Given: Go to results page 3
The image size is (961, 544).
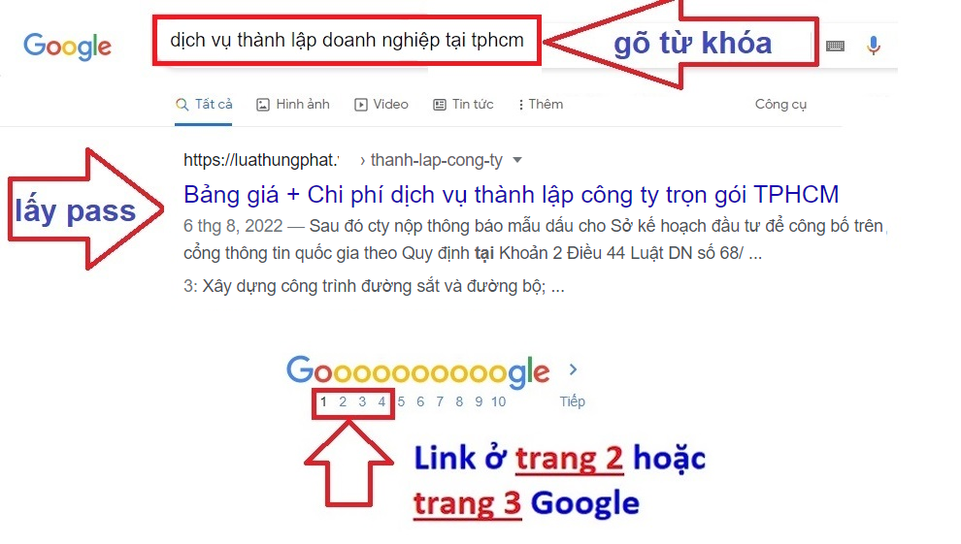Looking at the screenshot, I should [x=362, y=402].
